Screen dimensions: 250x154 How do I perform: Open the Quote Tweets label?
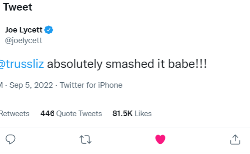[79, 113]
